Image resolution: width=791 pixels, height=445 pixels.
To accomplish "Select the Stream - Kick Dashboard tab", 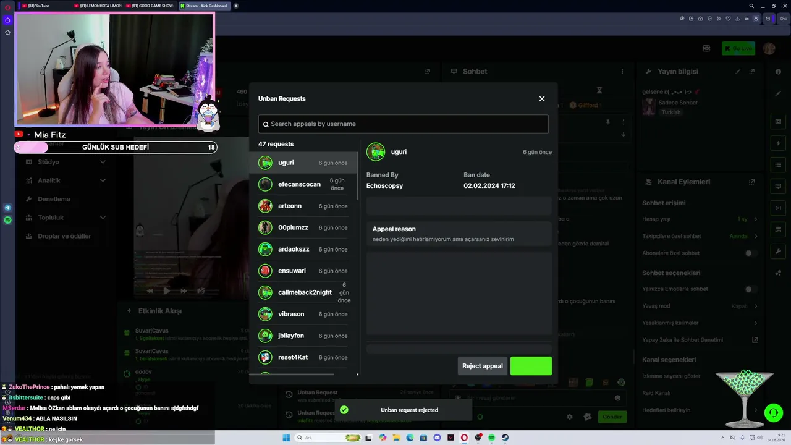I will click(204, 6).
